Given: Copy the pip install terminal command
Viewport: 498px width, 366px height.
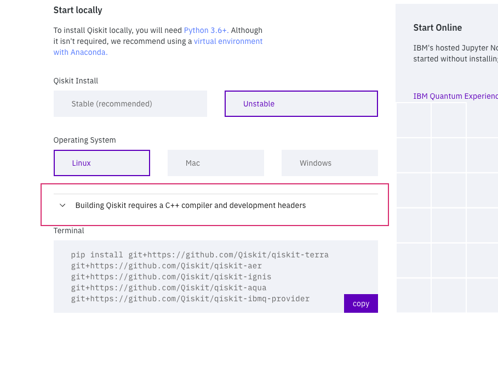Looking at the screenshot, I should click(360, 303).
